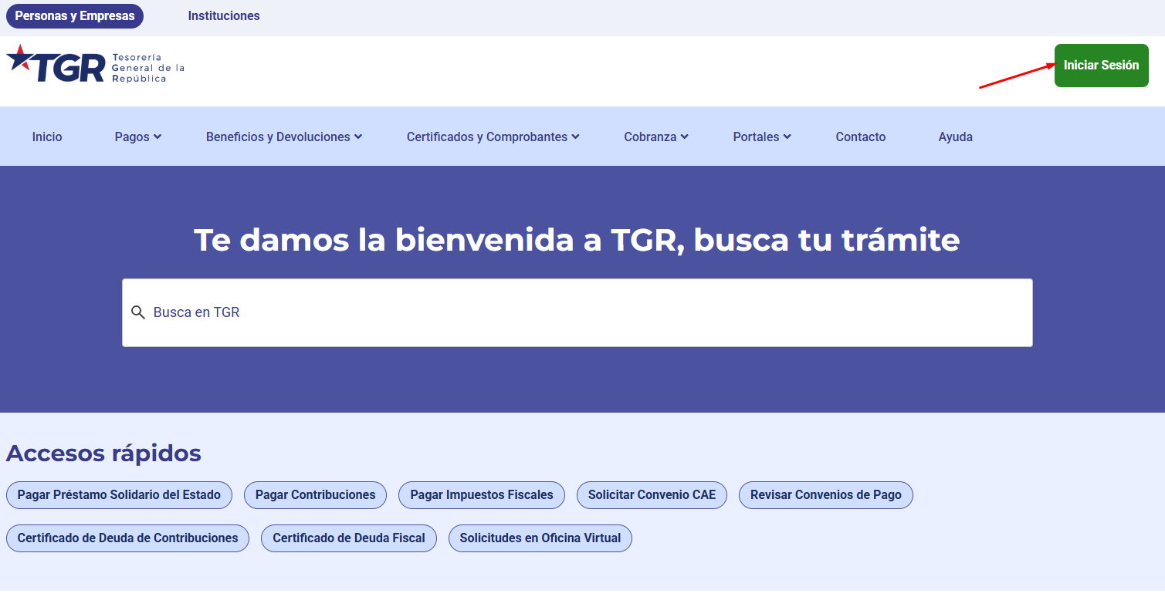Screen dimensions: 1165x607
Task: Expand Certificados y Comprobantes menu
Action: point(493,137)
